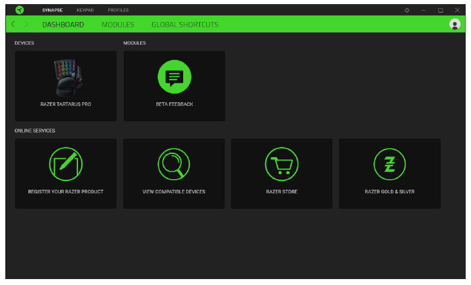Go forward with the right arrow
This screenshot has width=471, height=285.
click(x=26, y=24)
